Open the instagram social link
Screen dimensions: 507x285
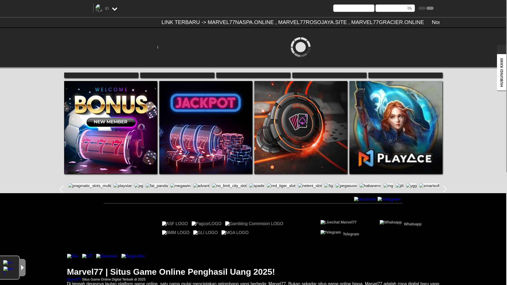click(x=389, y=199)
